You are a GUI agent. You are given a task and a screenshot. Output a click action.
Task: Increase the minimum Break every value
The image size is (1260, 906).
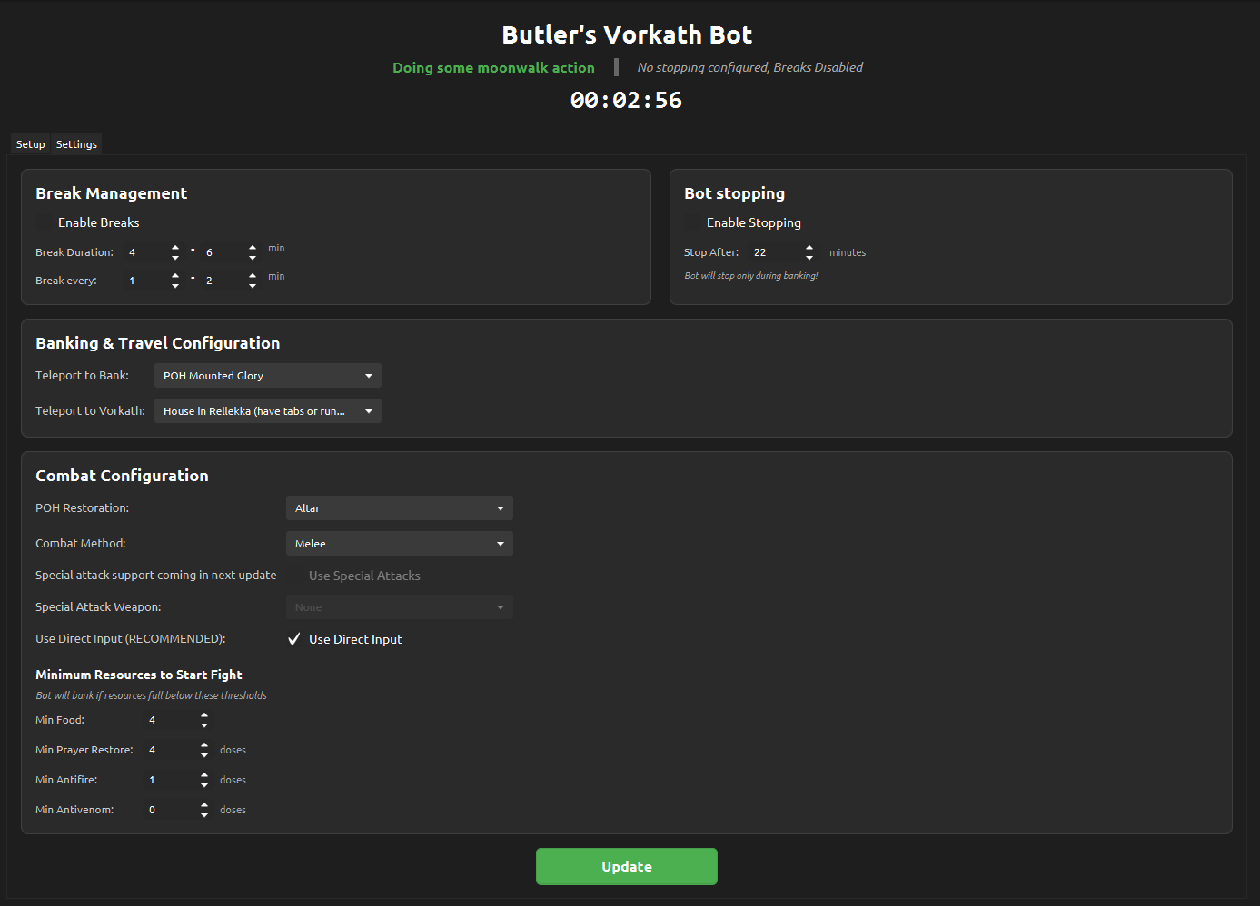click(175, 276)
